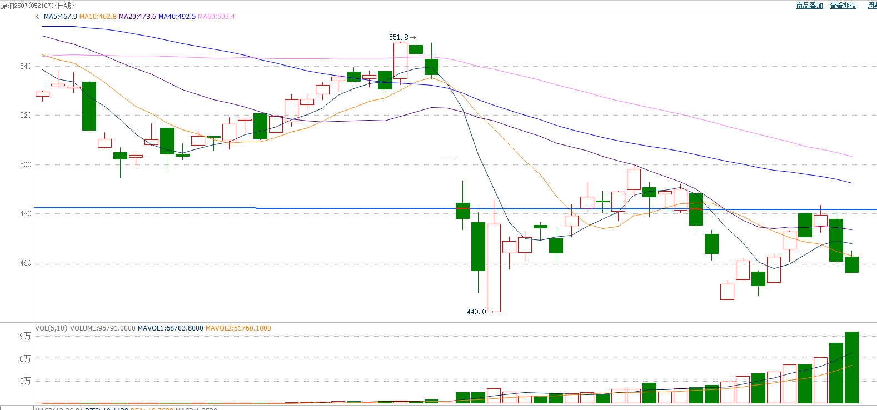Select the tallest green volume bar
This screenshot has width=877, height=410.
pyautogui.click(x=851, y=367)
